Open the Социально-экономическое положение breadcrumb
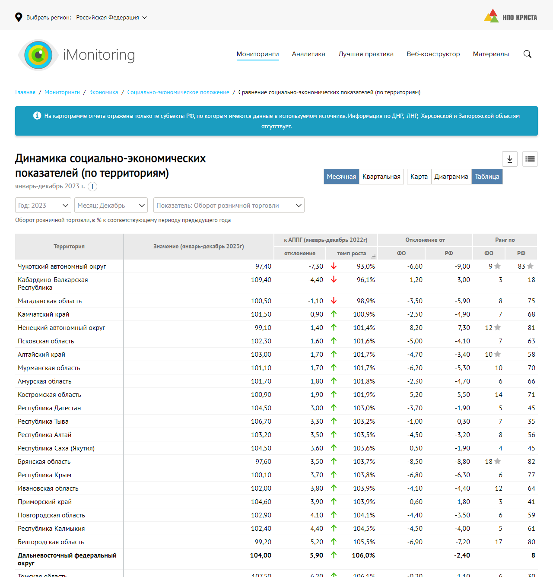Image resolution: width=553 pixels, height=577 pixels. point(178,92)
